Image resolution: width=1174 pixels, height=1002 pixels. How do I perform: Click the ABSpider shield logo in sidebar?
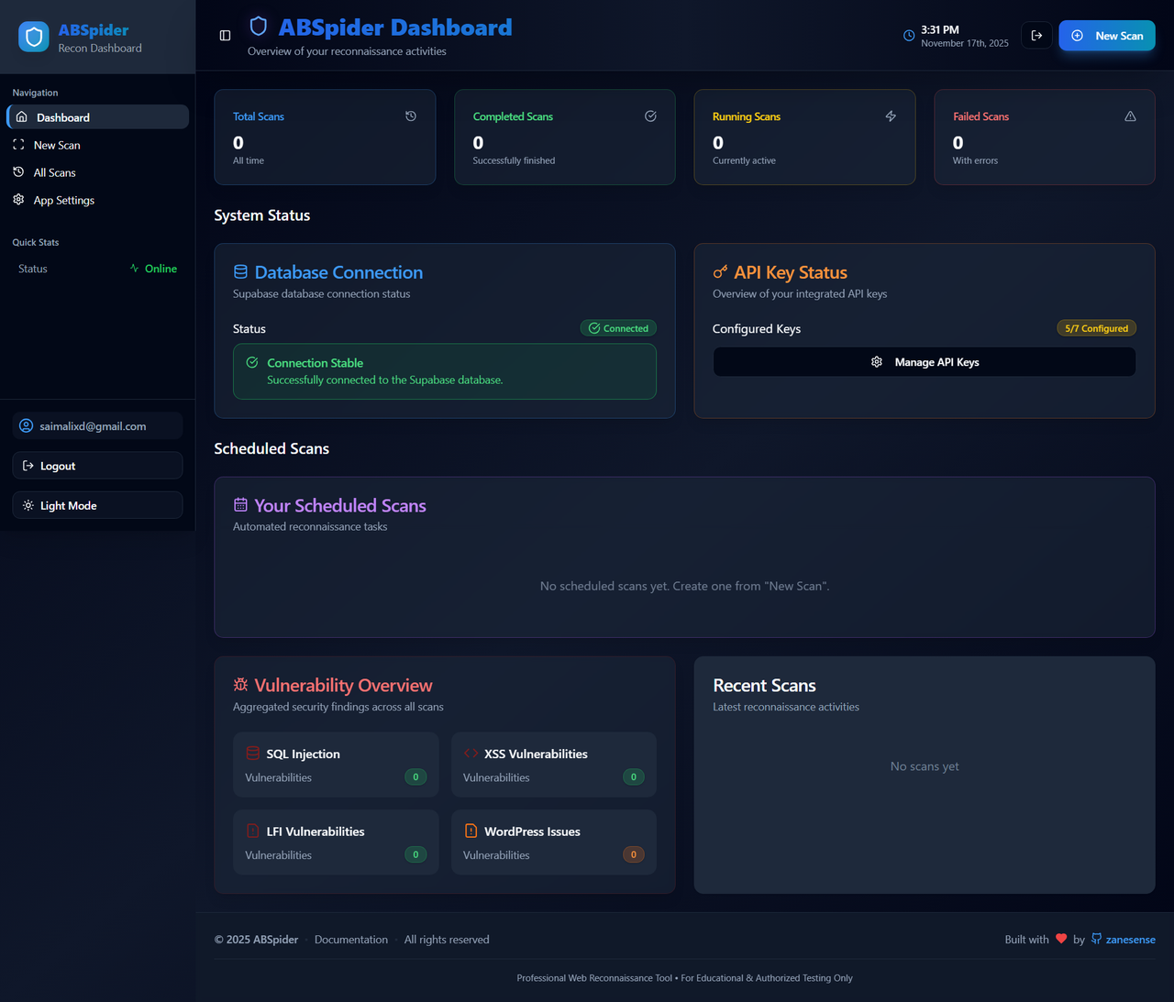tap(34, 37)
